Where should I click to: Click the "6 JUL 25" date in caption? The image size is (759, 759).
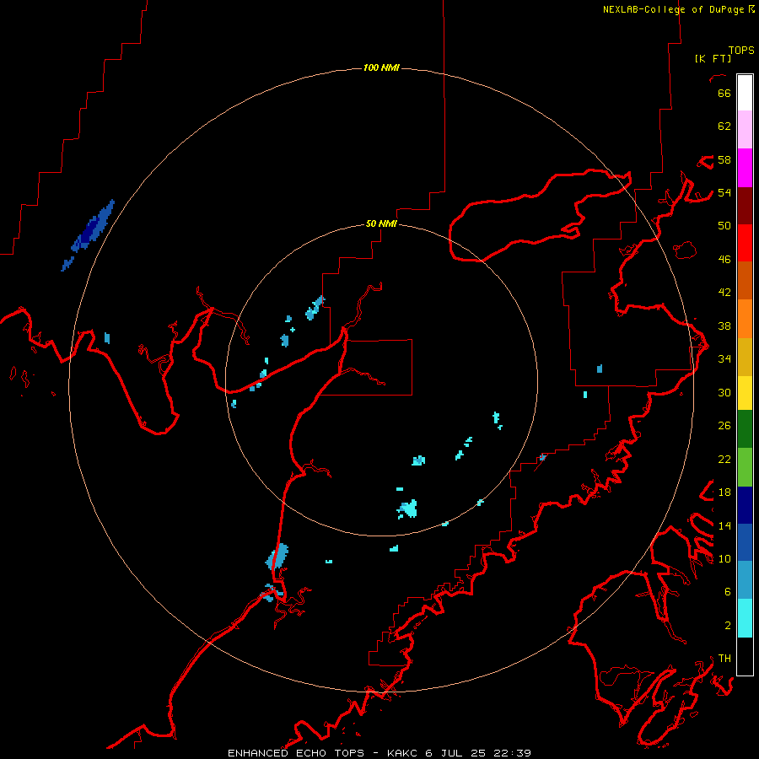[457, 753]
